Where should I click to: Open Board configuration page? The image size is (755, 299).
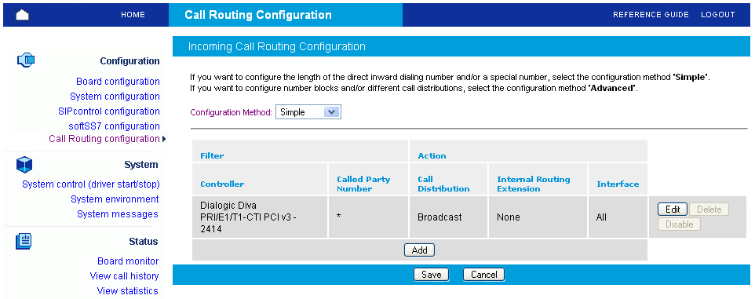click(118, 82)
